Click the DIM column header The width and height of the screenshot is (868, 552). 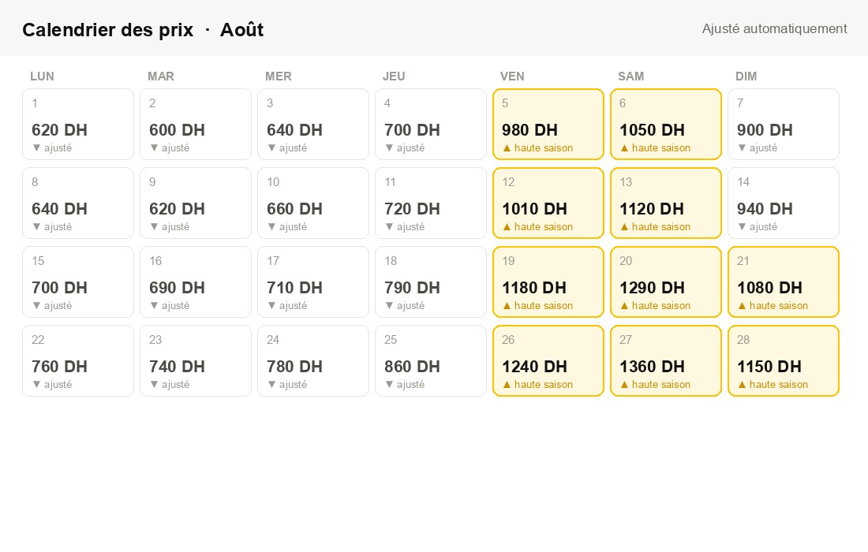point(746,76)
